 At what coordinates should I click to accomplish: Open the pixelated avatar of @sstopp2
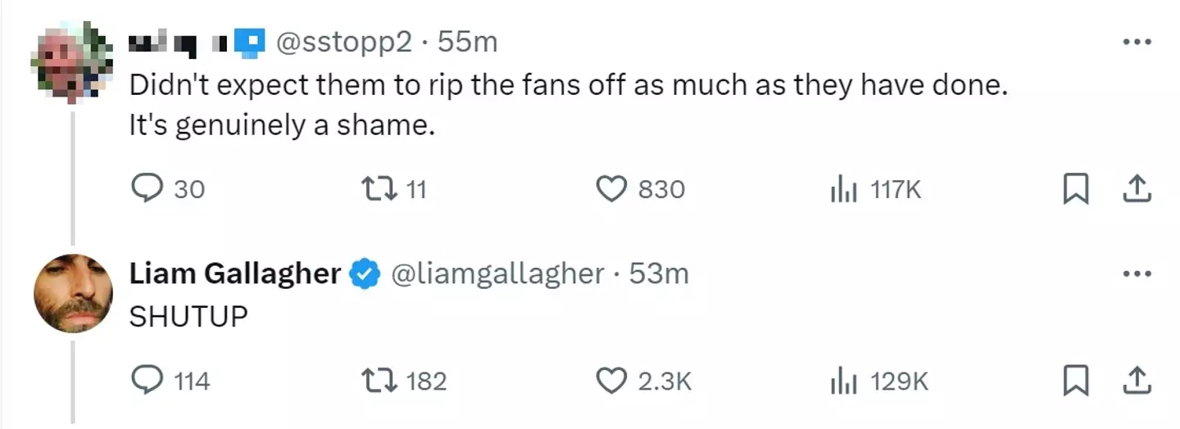coord(72,62)
